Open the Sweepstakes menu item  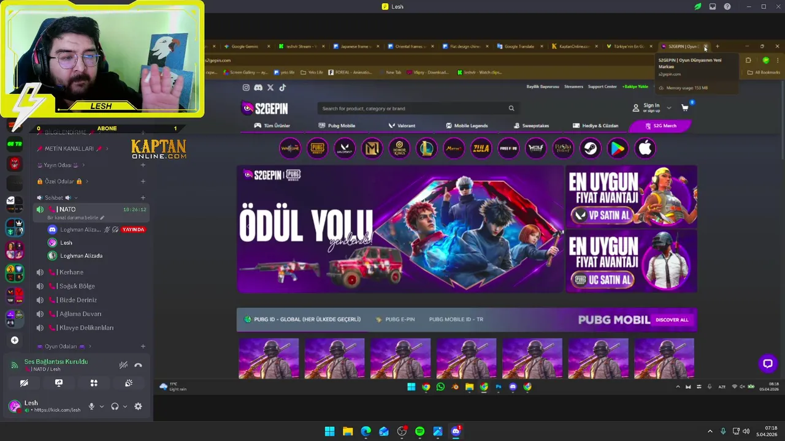point(531,126)
